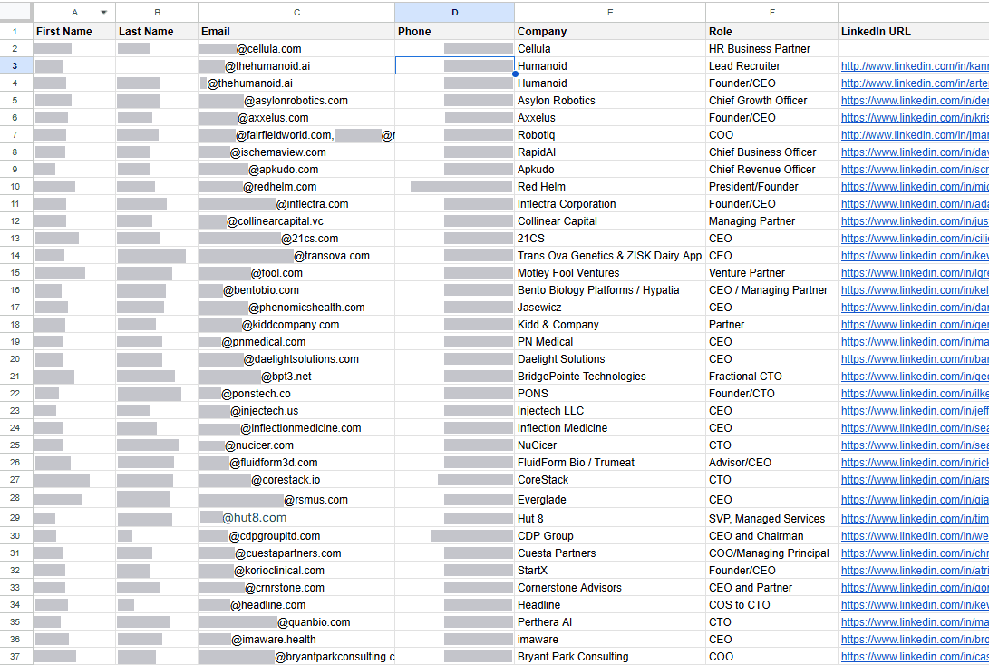
Task: Click the RapidAI company cell
Action: click(610, 152)
